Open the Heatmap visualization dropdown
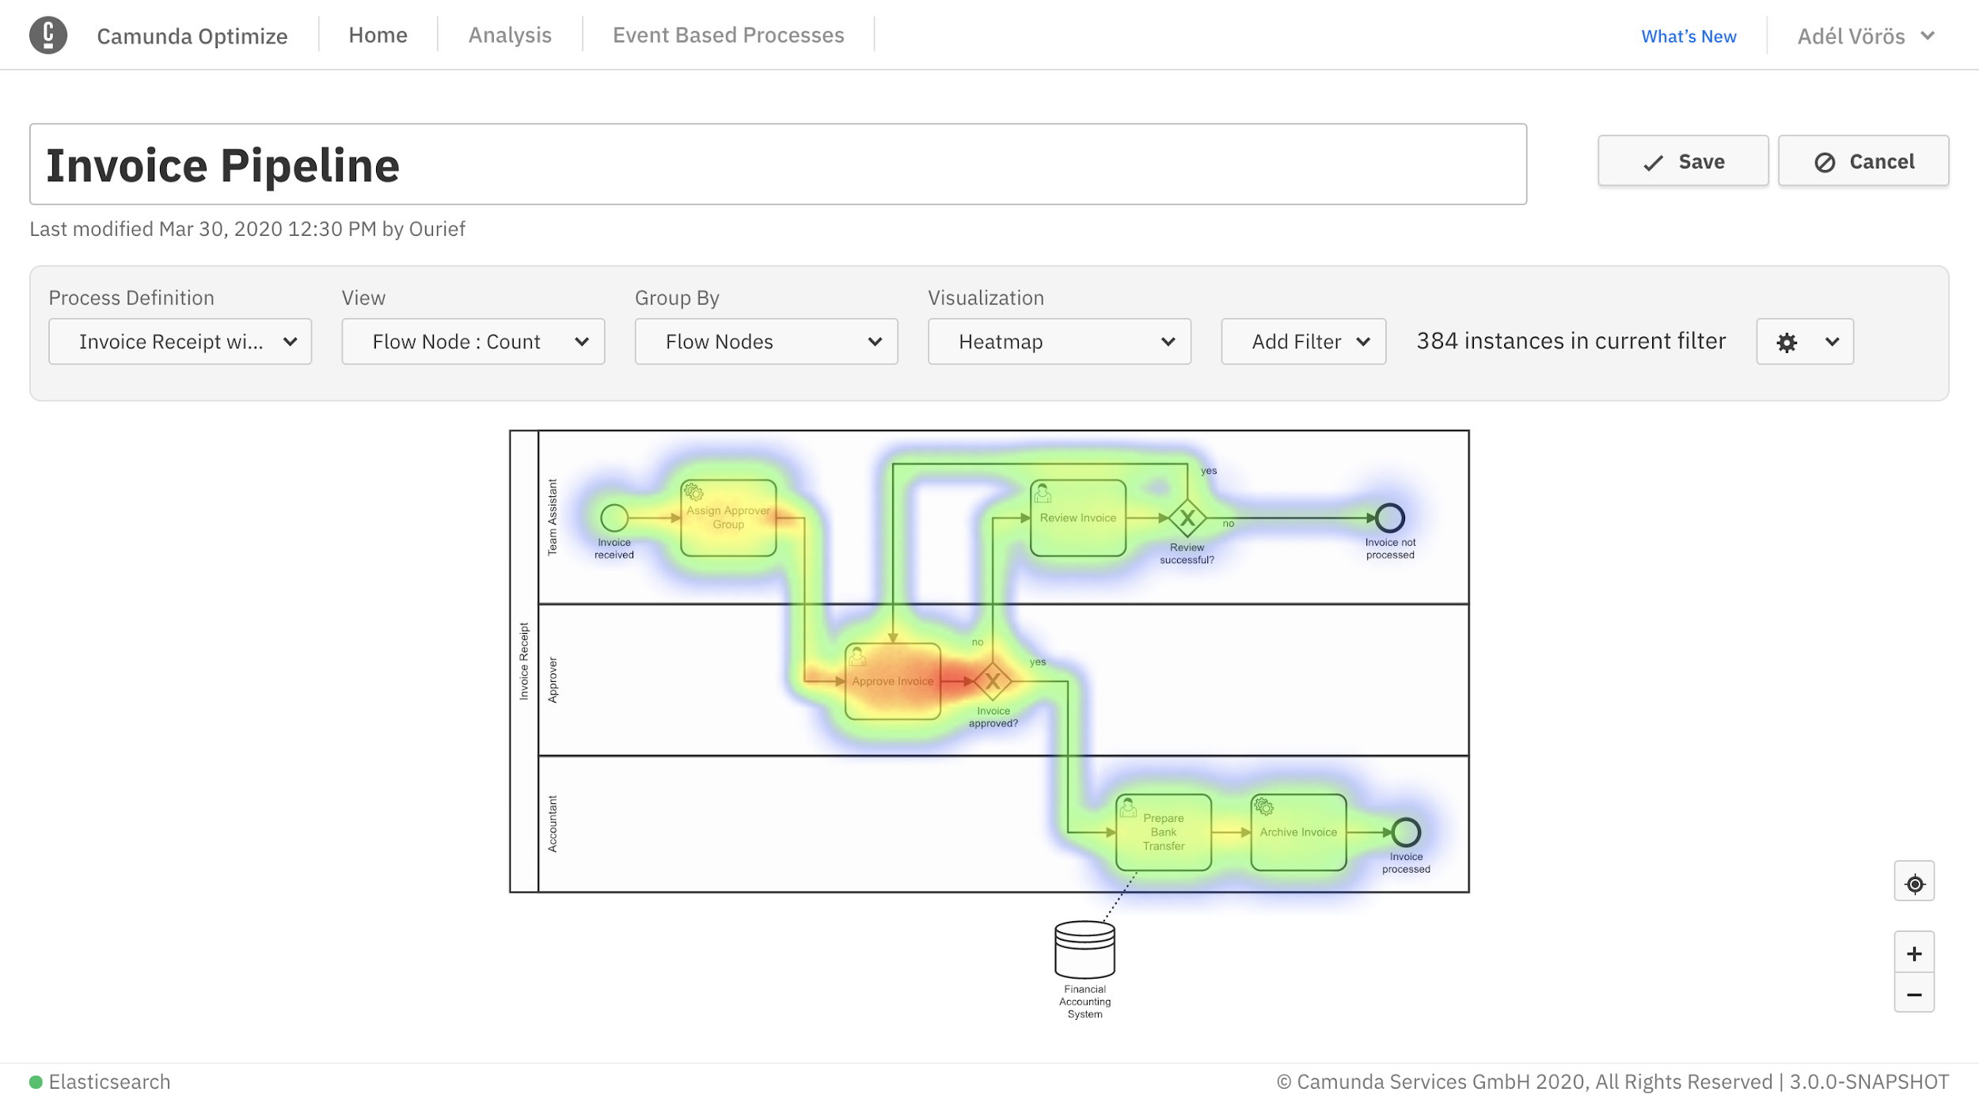Screen dimensions: 1979x1099 1058,342
